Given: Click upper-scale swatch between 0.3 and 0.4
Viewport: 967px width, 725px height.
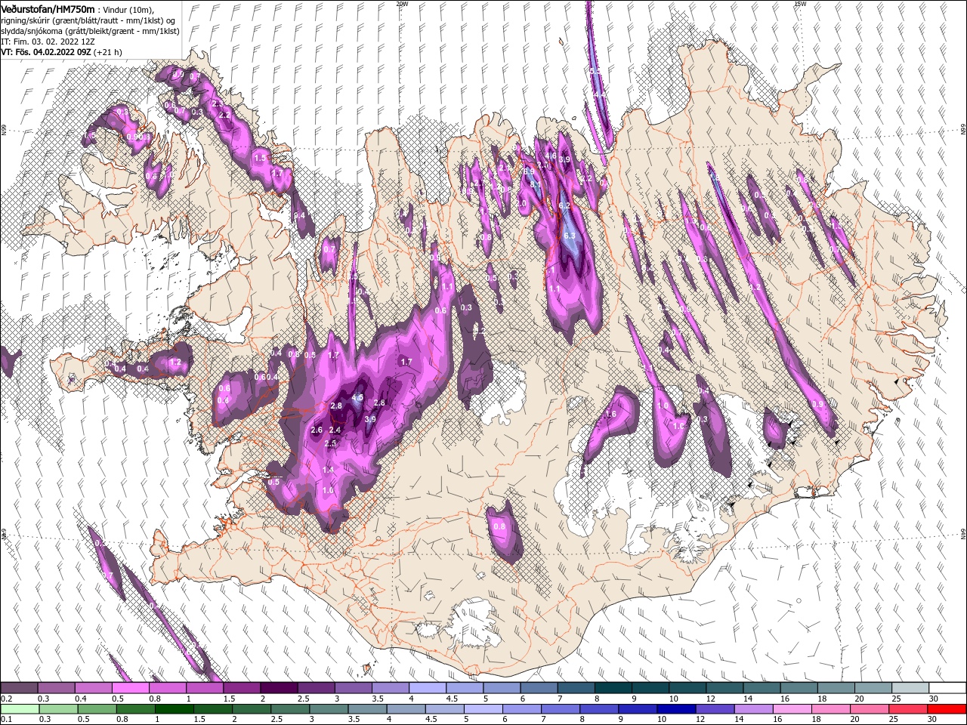Looking at the screenshot, I should (x=56, y=688).
